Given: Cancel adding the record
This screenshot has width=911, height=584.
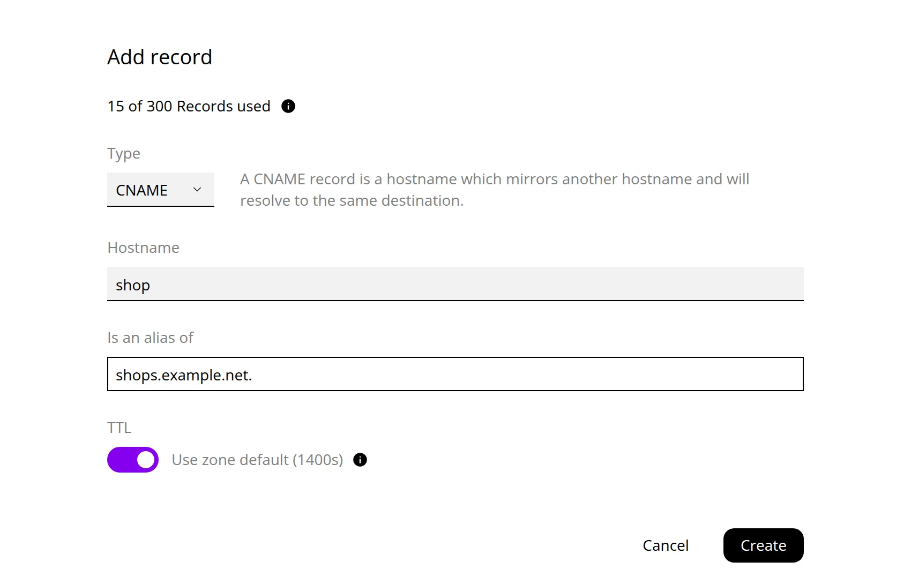Looking at the screenshot, I should tap(666, 545).
